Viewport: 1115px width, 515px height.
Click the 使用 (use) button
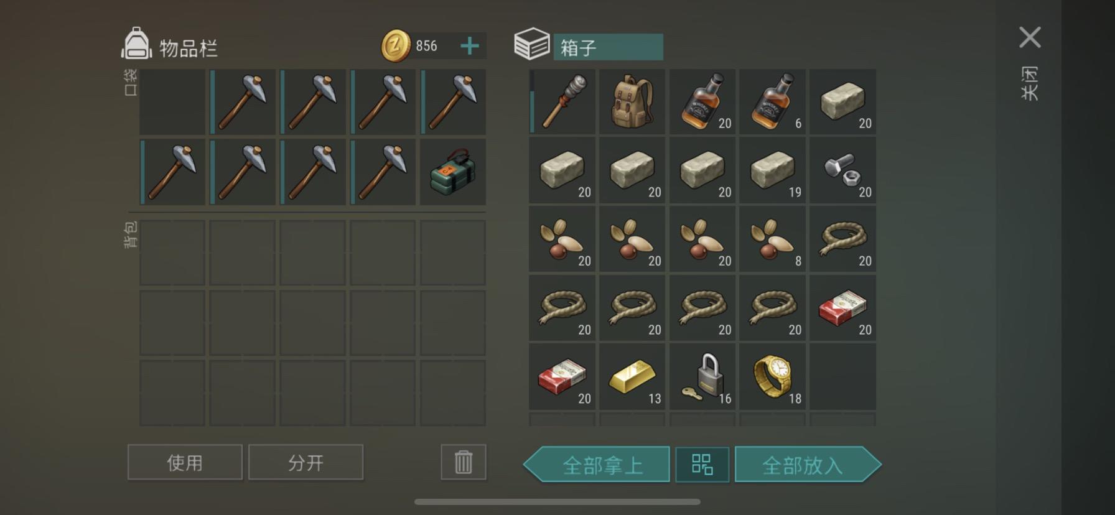(x=185, y=462)
